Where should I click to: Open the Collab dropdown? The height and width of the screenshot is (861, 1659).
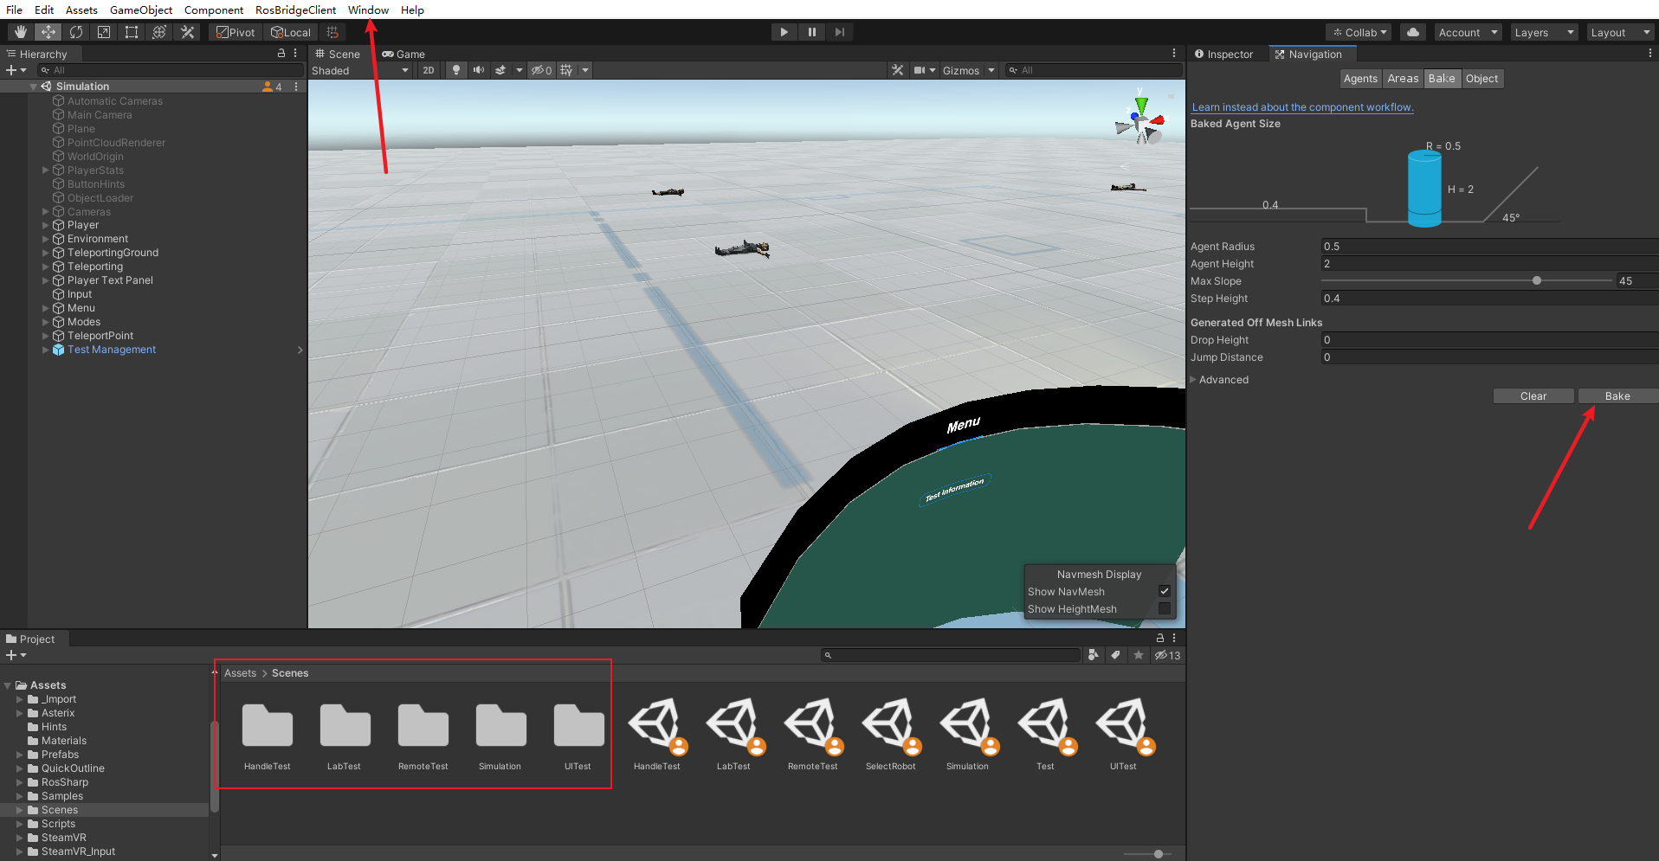1359,32
